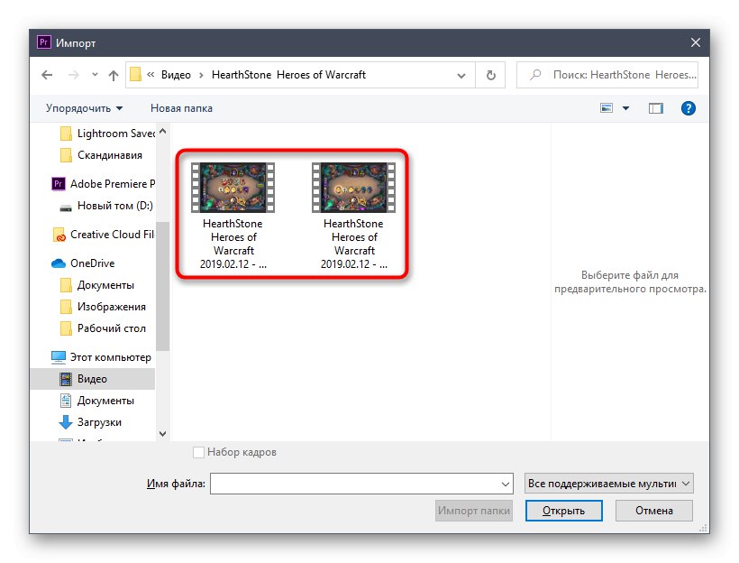The width and height of the screenshot is (739, 563).
Task: Click the Видео breadcrumb in address bar
Action: (176, 75)
